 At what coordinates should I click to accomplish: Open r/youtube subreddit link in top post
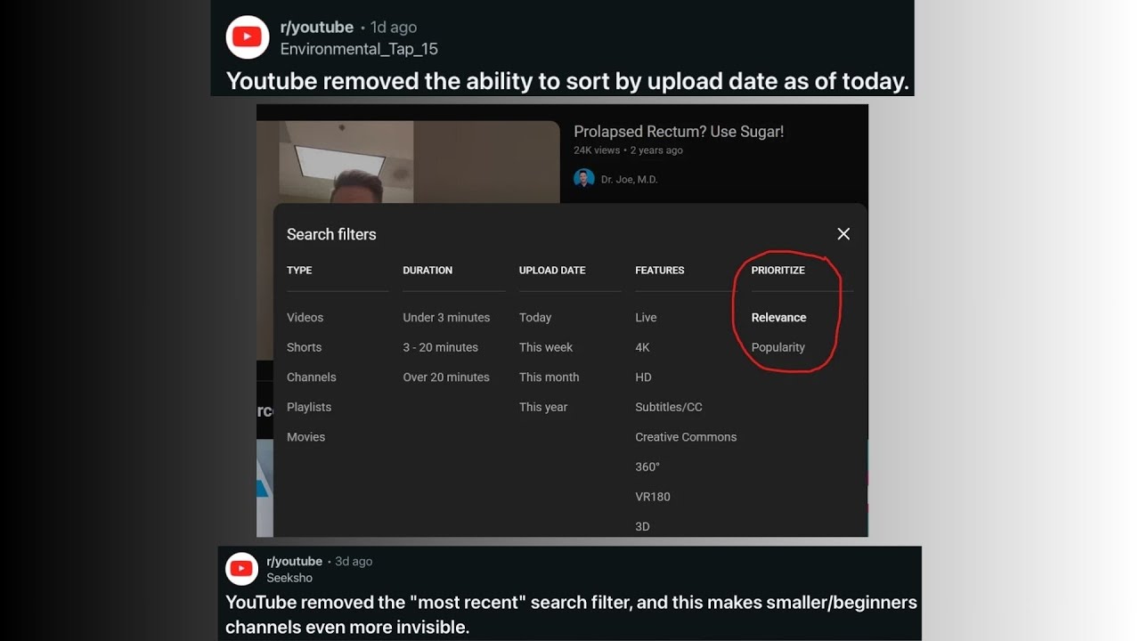point(317,28)
